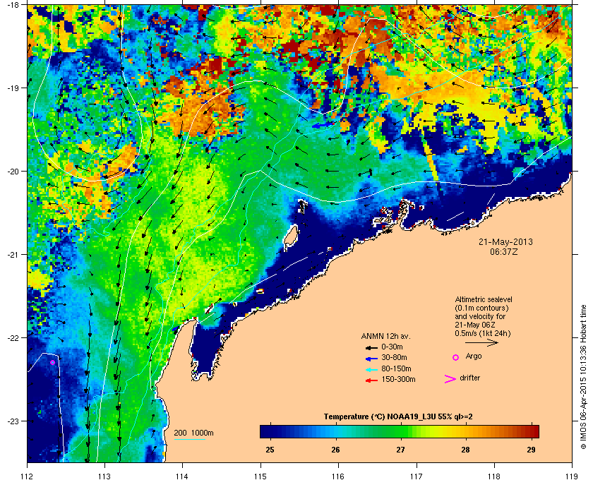Viewport: 593px width, 480px height.
Task: Click the '80-150m' depth label
Action: point(396,368)
